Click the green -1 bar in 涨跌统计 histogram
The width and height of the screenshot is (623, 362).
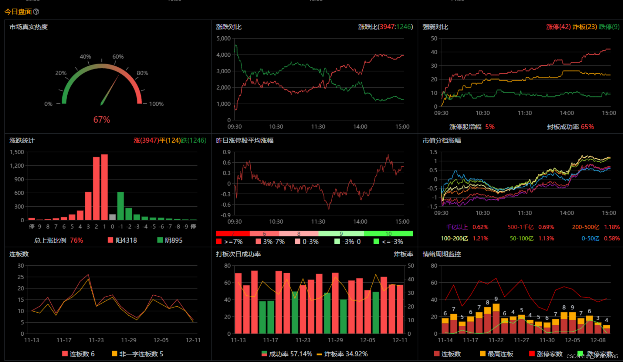(120, 206)
